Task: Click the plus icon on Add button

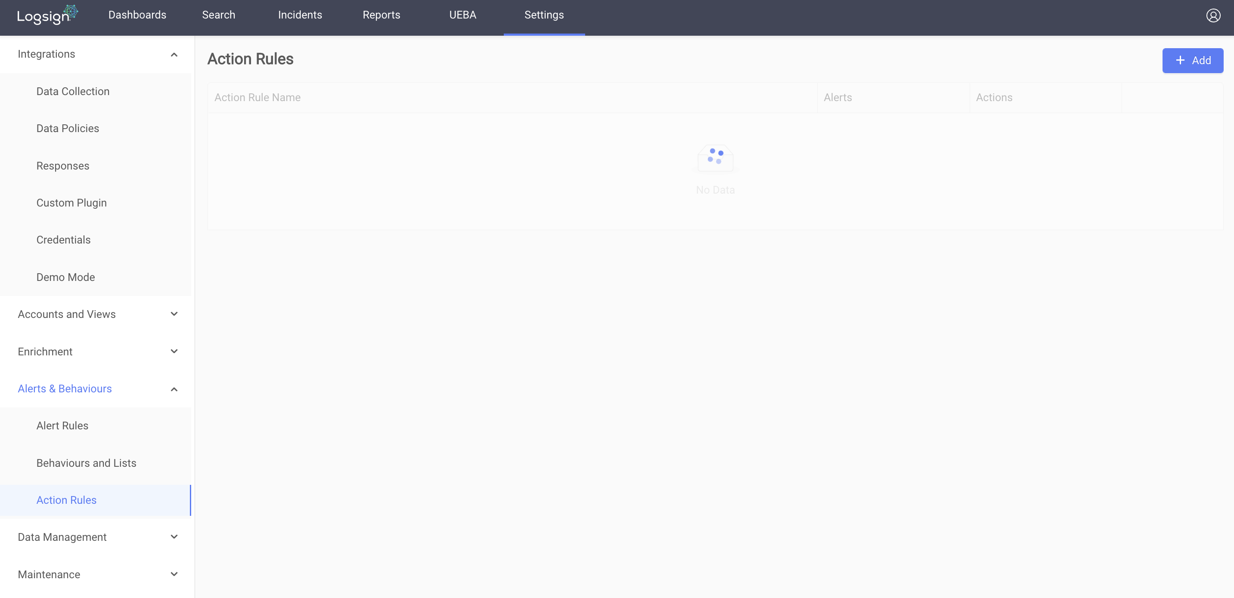Action: (x=1180, y=60)
